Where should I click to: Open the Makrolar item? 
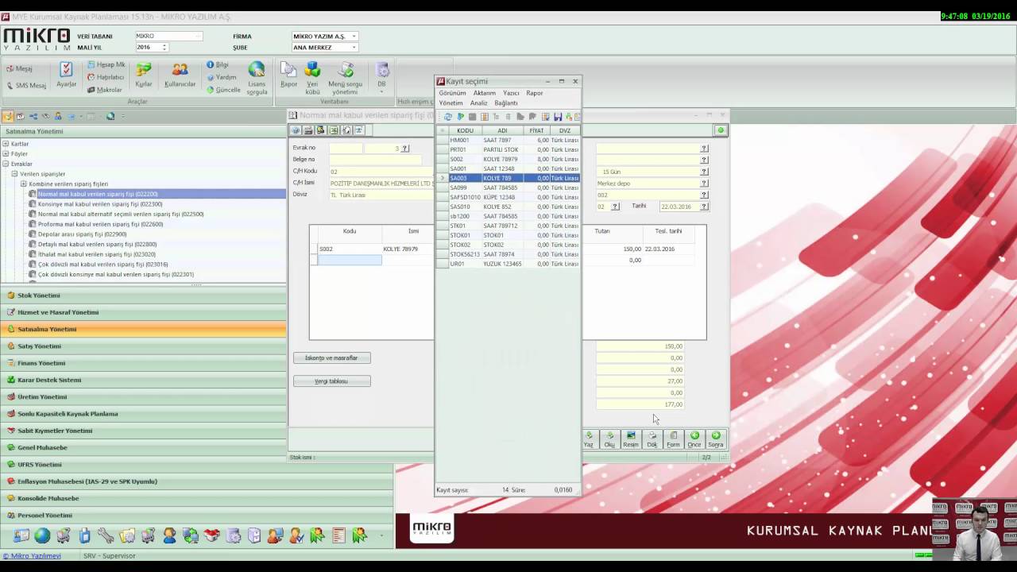[x=104, y=90]
